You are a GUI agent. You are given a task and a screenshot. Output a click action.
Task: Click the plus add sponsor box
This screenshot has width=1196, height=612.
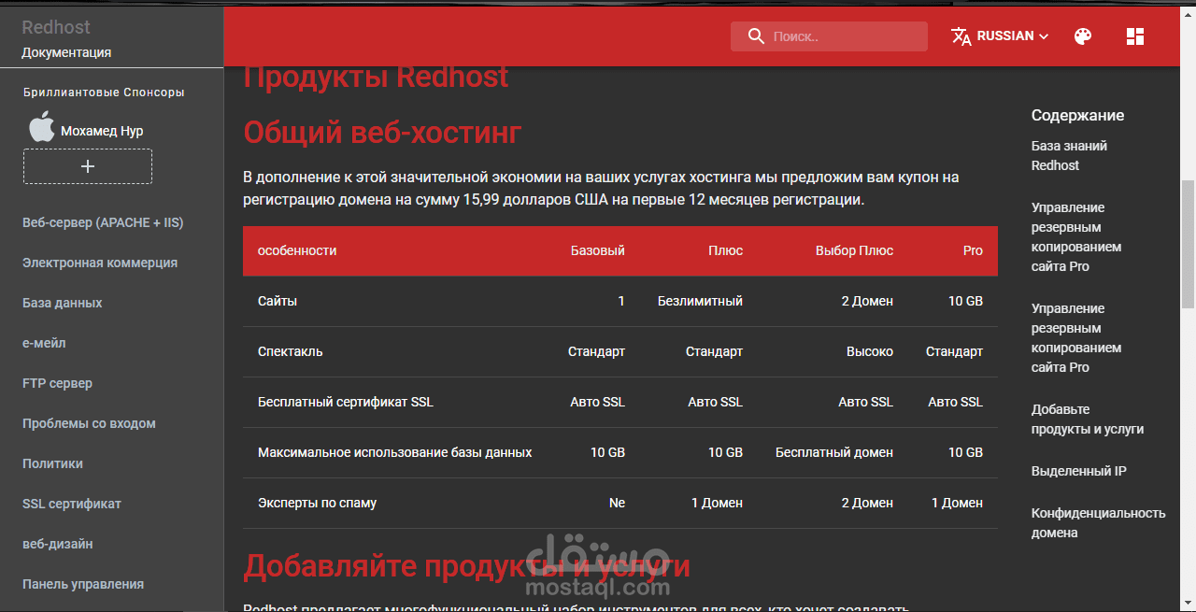[88, 166]
